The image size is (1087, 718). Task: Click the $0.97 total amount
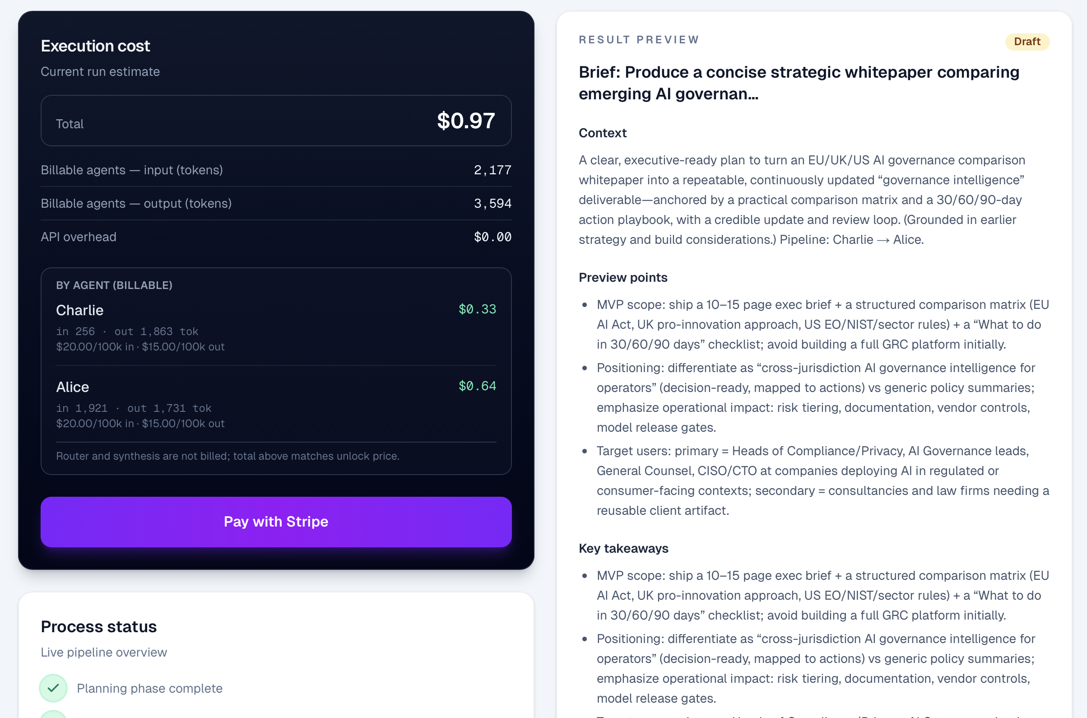coord(465,121)
